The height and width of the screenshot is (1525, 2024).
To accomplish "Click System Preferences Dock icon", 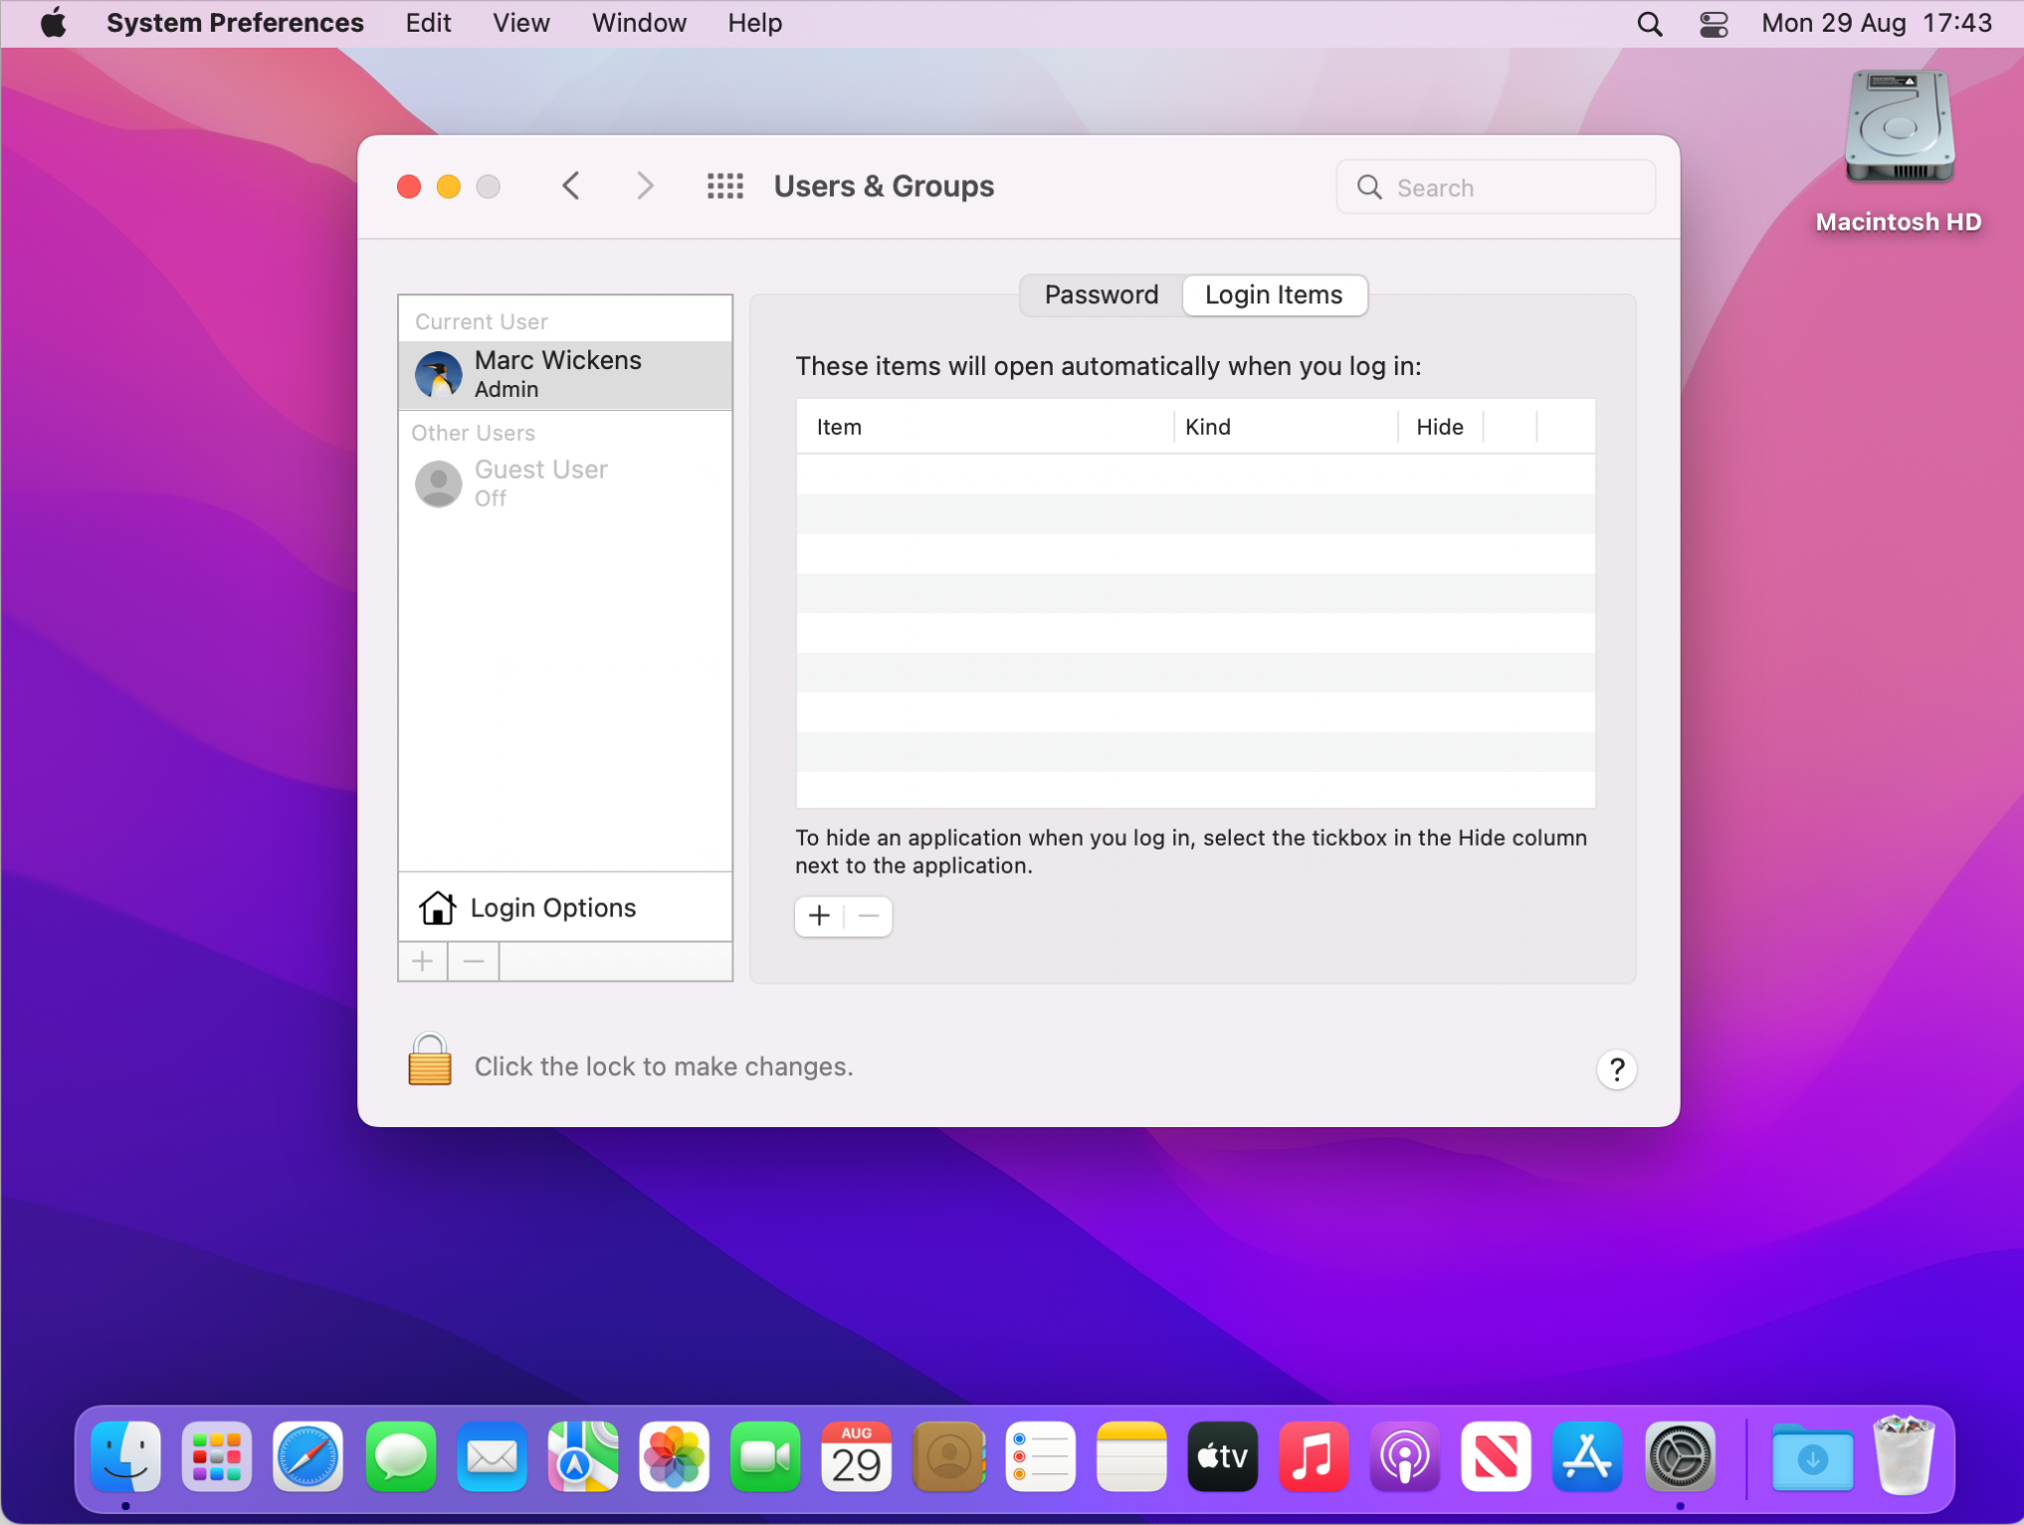I will [1680, 1457].
